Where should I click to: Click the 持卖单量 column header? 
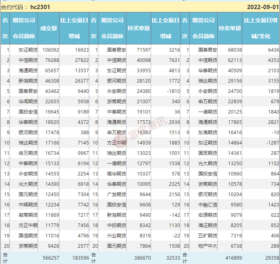pyautogui.click(x=230, y=28)
